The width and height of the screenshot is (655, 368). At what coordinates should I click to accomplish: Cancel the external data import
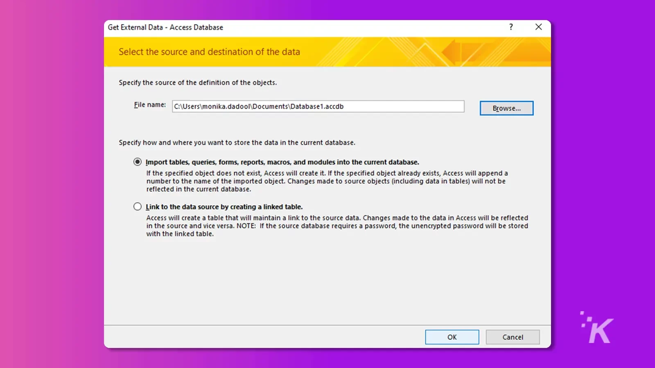pyautogui.click(x=513, y=337)
